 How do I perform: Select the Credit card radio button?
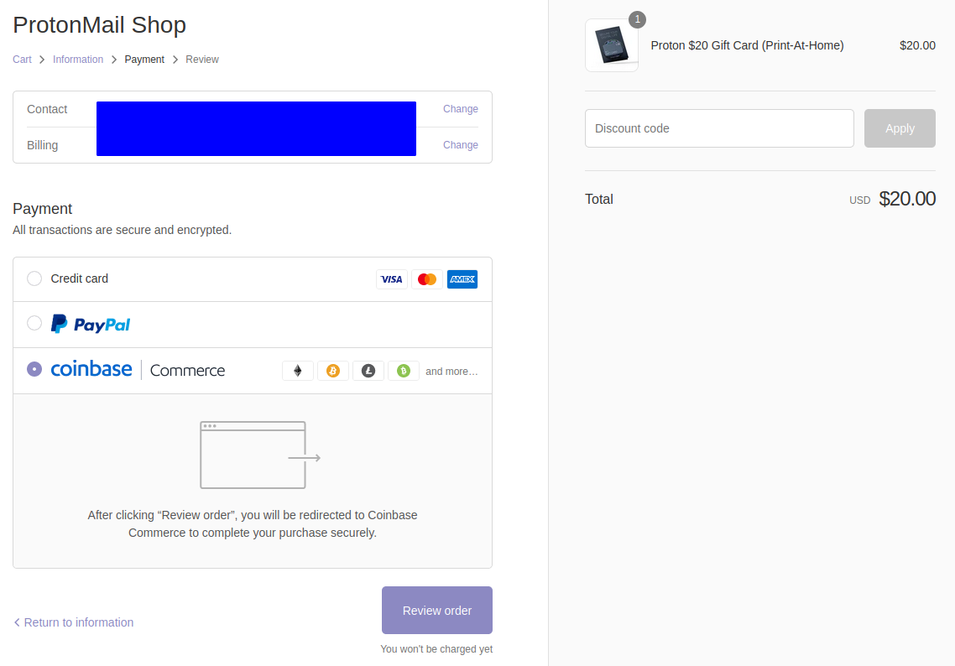tap(34, 278)
